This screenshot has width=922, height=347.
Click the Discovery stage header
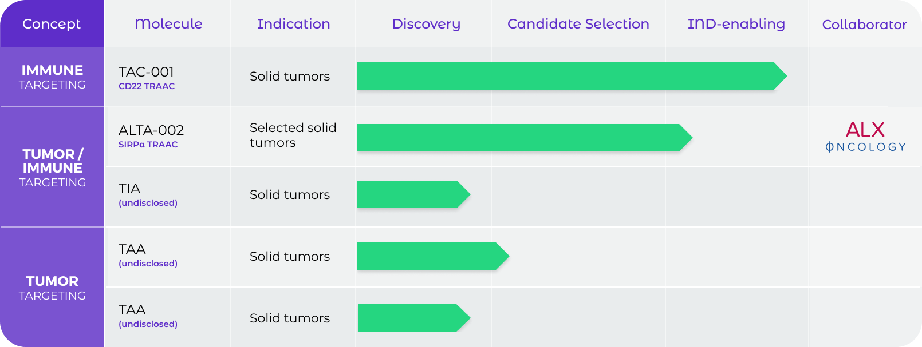tap(426, 24)
